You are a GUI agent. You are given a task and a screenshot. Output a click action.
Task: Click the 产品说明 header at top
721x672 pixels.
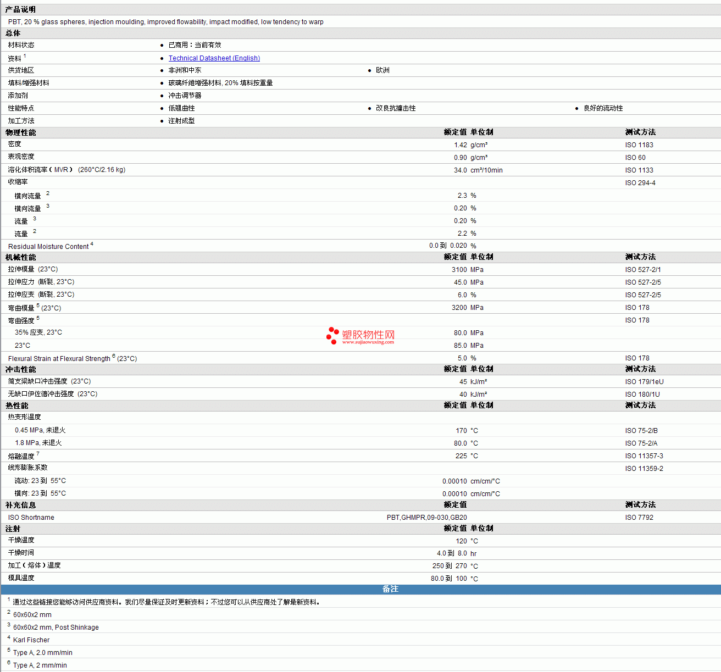coord(21,10)
